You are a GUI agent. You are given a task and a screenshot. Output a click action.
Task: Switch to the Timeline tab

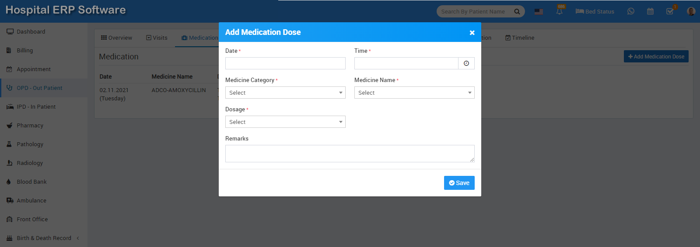(520, 38)
